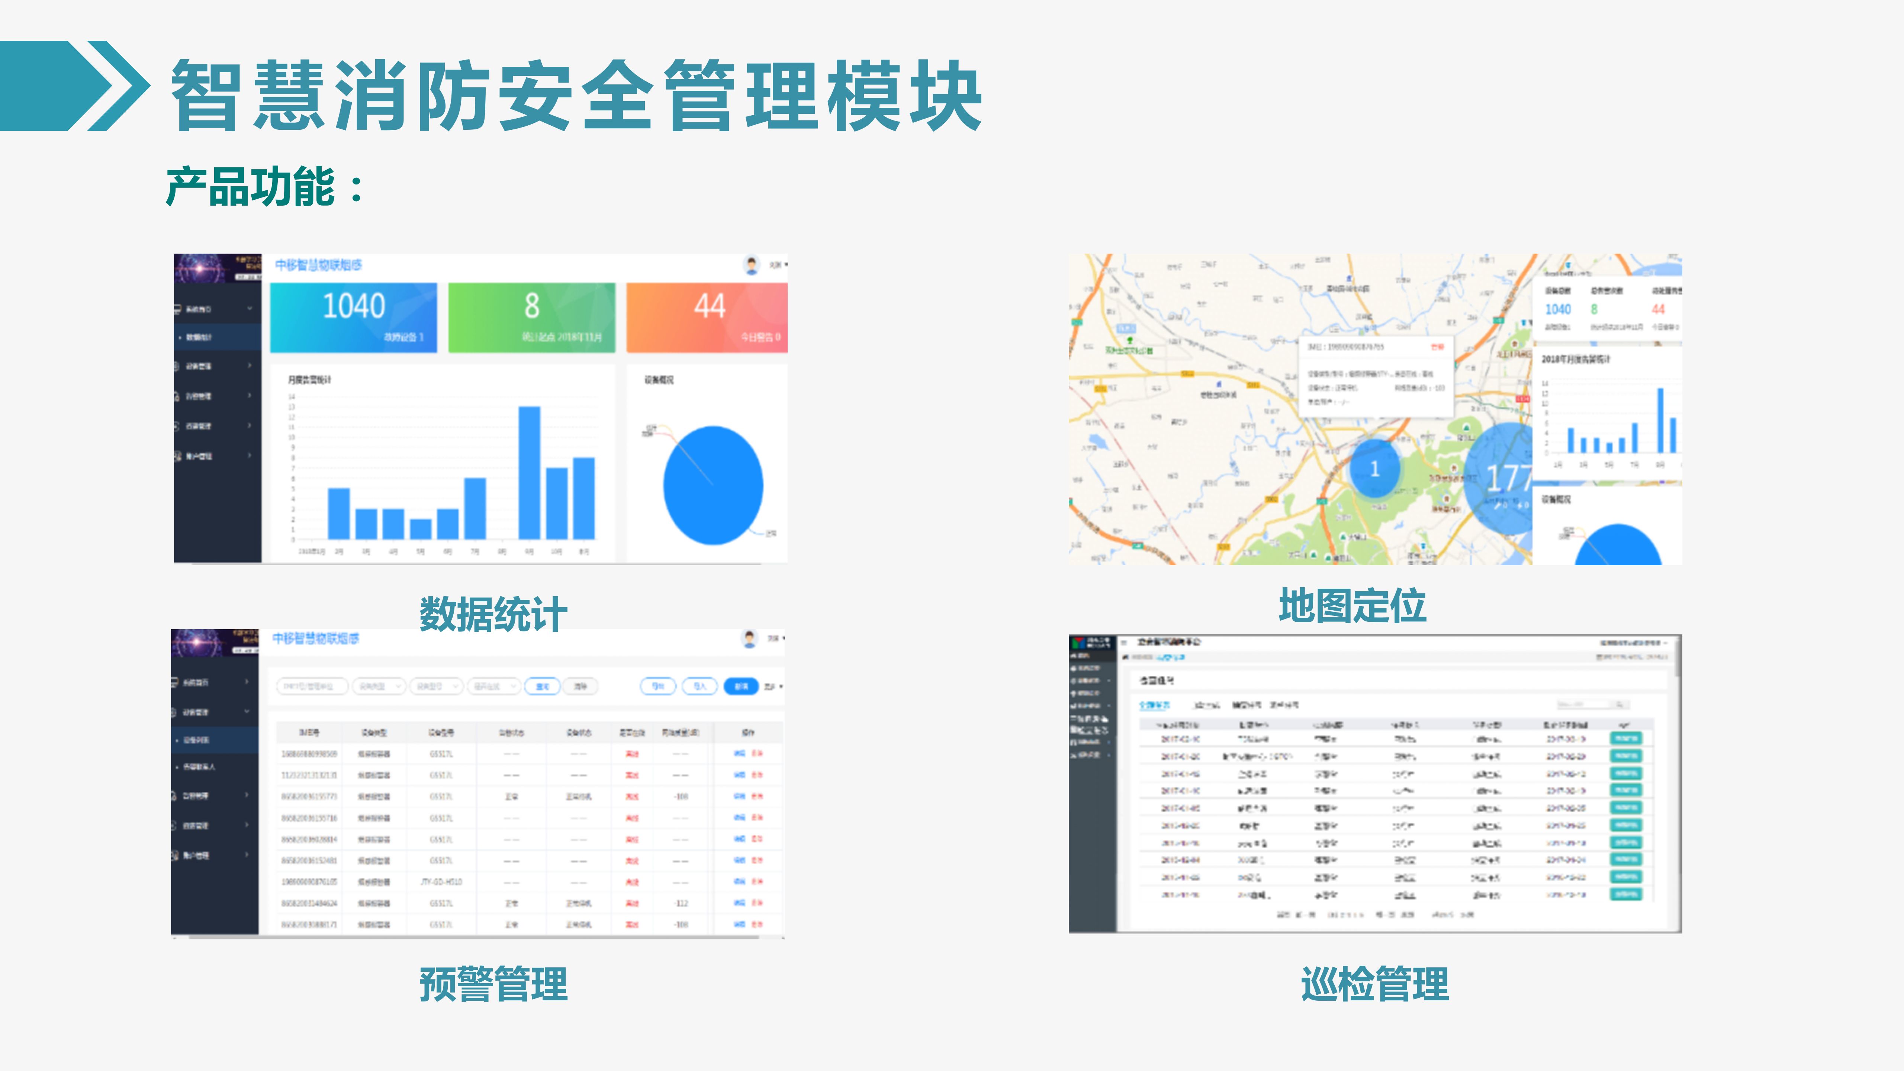1904x1071 pixels.
Task: Expand first sidebar menu chevron in 预警管理 screenshot
Action: click(x=247, y=682)
